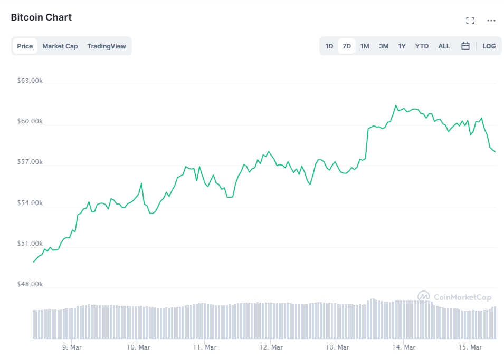Open the calendar date range picker
Viewport: 504px width, 359px height.
(x=465, y=46)
